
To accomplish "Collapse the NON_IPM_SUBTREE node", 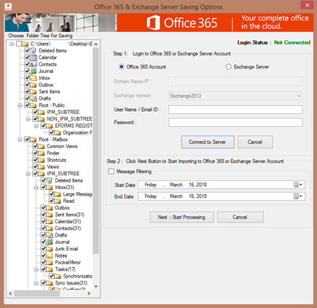I will (28, 119).
